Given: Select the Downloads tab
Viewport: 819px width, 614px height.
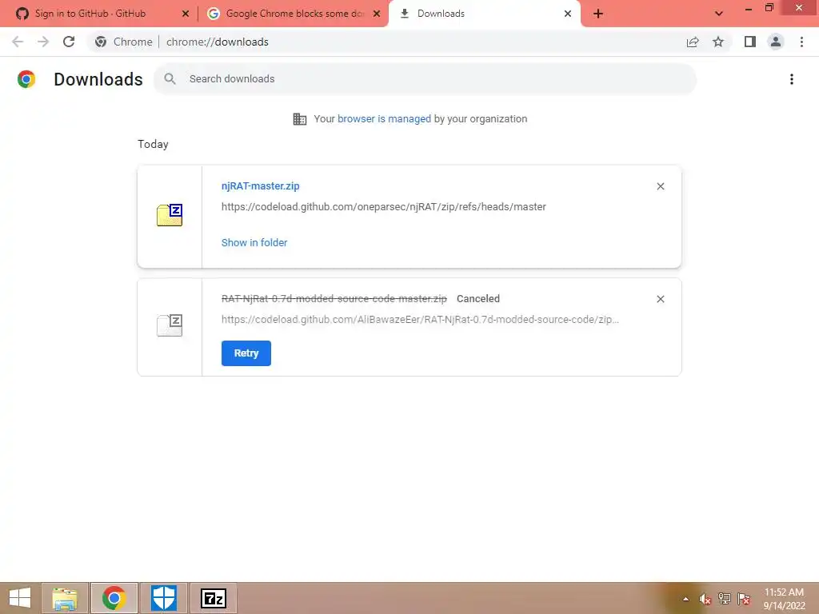Looking at the screenshot, I should pyautogui.click(x=484, y=14).
